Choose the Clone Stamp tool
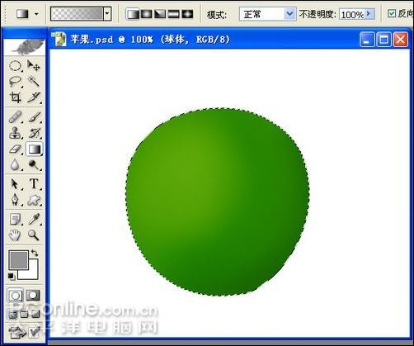Viewport: 414px width, 346px height. [15, 133]
